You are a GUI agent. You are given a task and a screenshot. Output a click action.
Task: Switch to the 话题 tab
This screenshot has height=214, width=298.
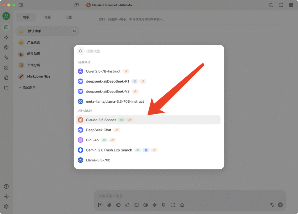click(47, 17)
